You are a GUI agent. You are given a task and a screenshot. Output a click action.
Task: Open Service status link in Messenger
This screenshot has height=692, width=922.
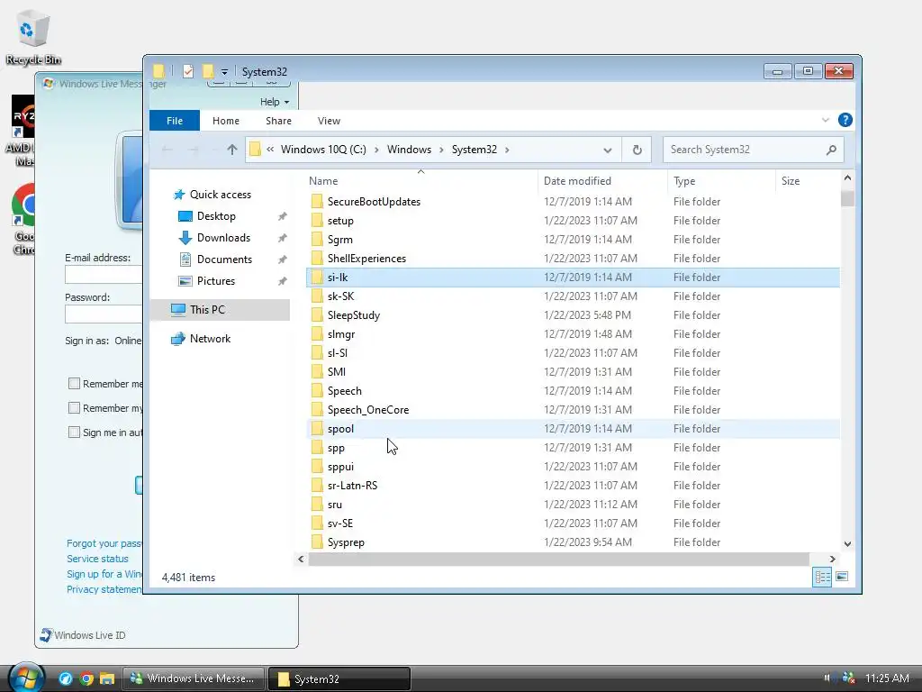[x=97, y=559]
